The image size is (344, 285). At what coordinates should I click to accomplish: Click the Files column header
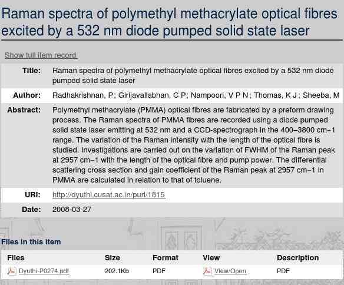15,257
